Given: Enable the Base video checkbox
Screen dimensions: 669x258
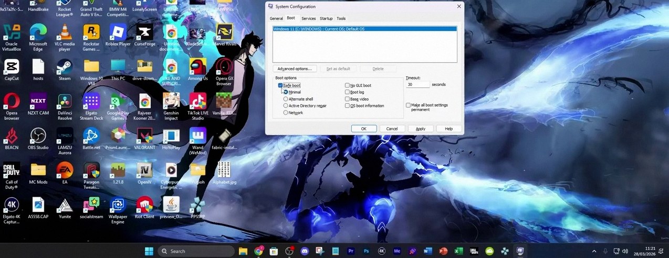Looking at the screenshot, I should (347, 99).
